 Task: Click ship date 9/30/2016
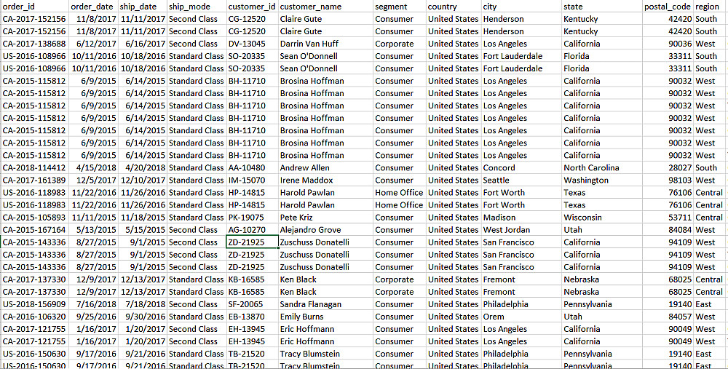142,317
